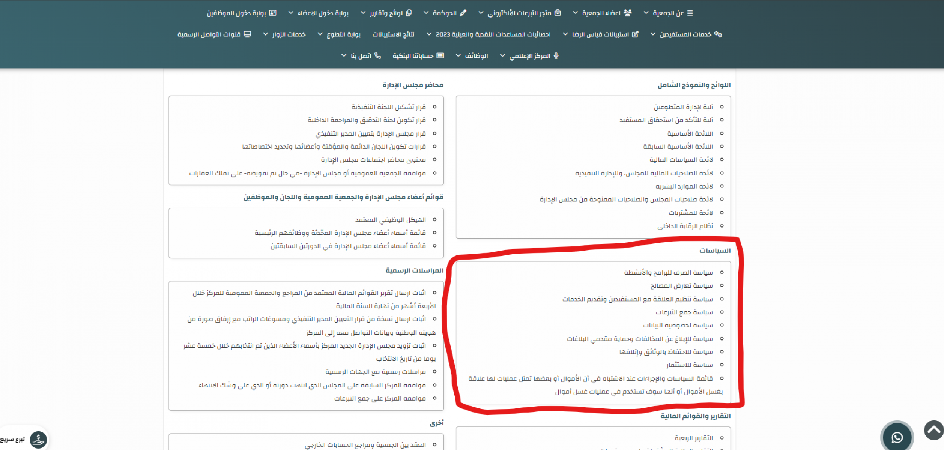The width and height of the screenshot is (944, 450).
Task: Open the سياسة تعارض المصالح link
Action: tap(681, 285)
